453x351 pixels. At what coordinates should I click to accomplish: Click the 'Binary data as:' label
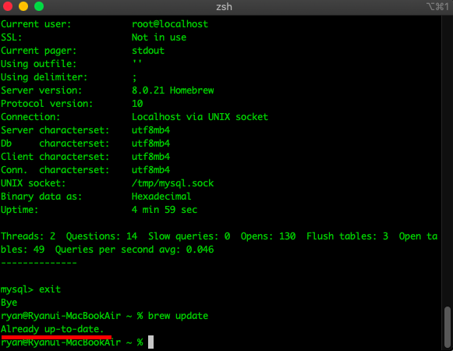click(x=41, y=197)
